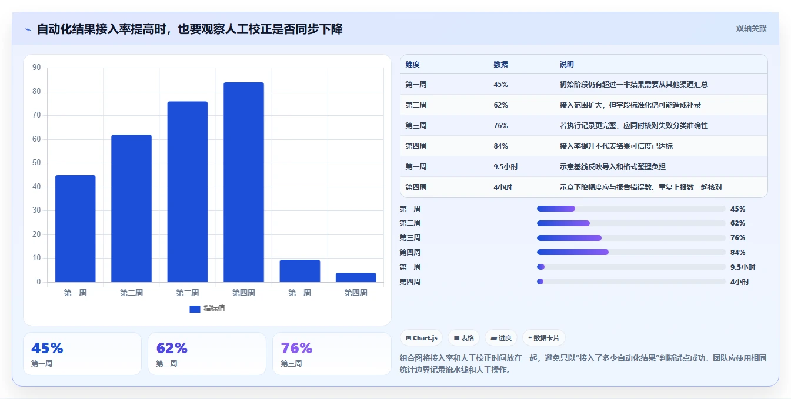Click the 双轴关联 tag in the header
The width and height of the screenshot is (791, 399).
click(752, 28)
